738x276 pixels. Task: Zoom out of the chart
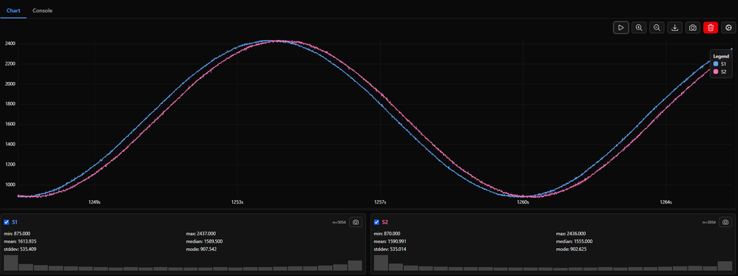[657, 28]
